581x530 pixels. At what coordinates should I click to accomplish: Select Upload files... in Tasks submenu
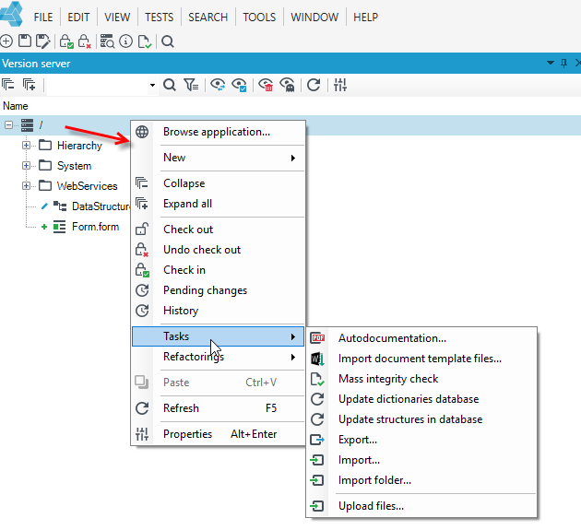pyautogui.click(x=421, y=506)
